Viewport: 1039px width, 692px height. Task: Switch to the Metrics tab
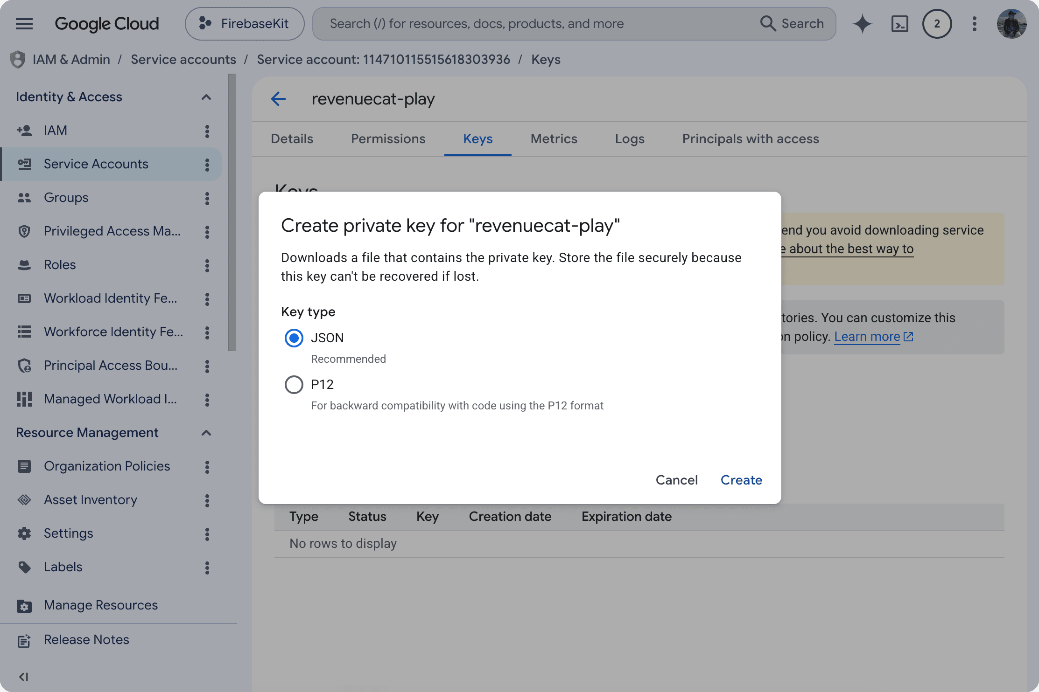coord(554,139)
